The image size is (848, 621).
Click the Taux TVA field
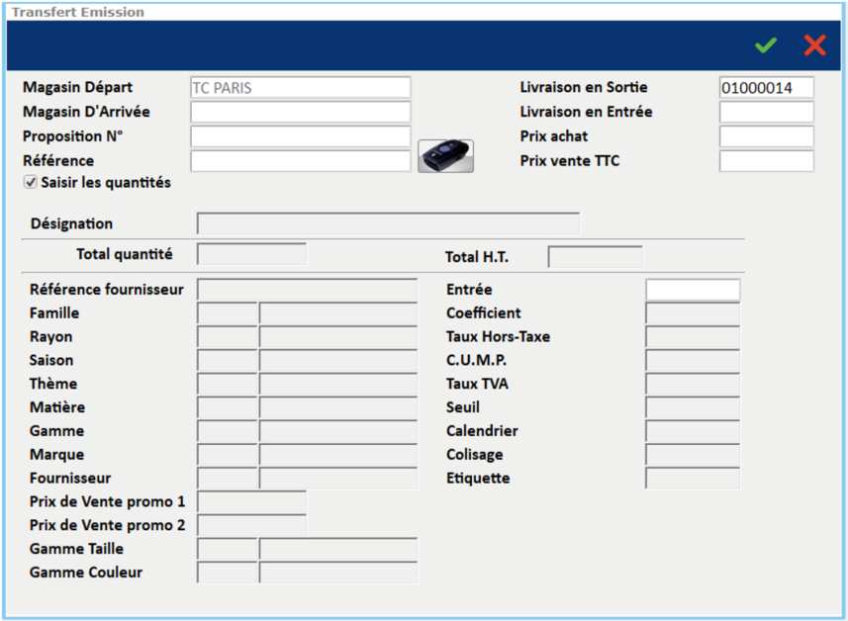[692, 384]
